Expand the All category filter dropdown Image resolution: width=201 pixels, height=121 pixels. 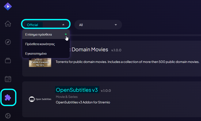tap(98, 25)
